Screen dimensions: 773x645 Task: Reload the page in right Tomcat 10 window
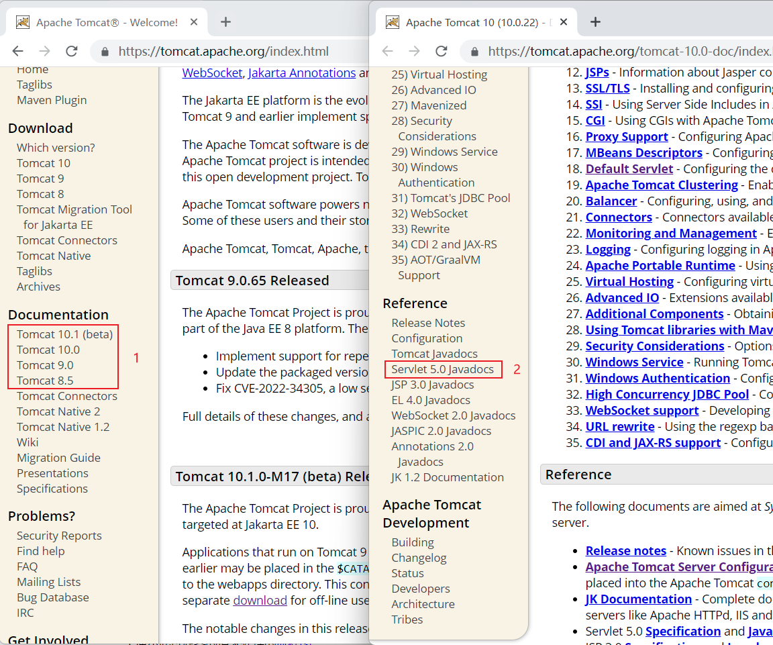click(x=442, y=51)
